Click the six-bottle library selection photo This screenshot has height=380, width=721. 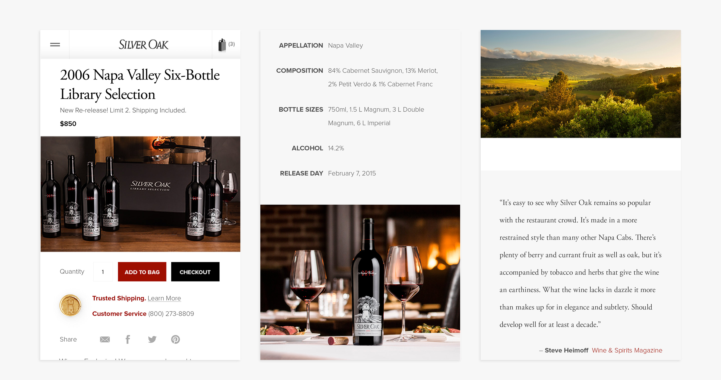point(140,194)
